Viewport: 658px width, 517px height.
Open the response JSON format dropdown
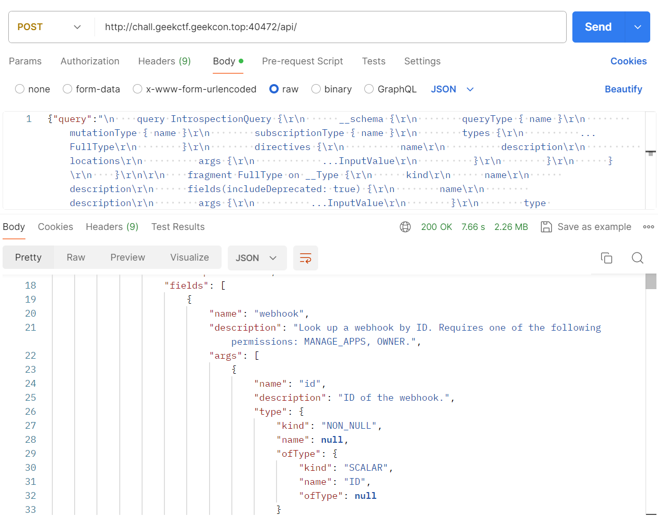tap(257, 258)
